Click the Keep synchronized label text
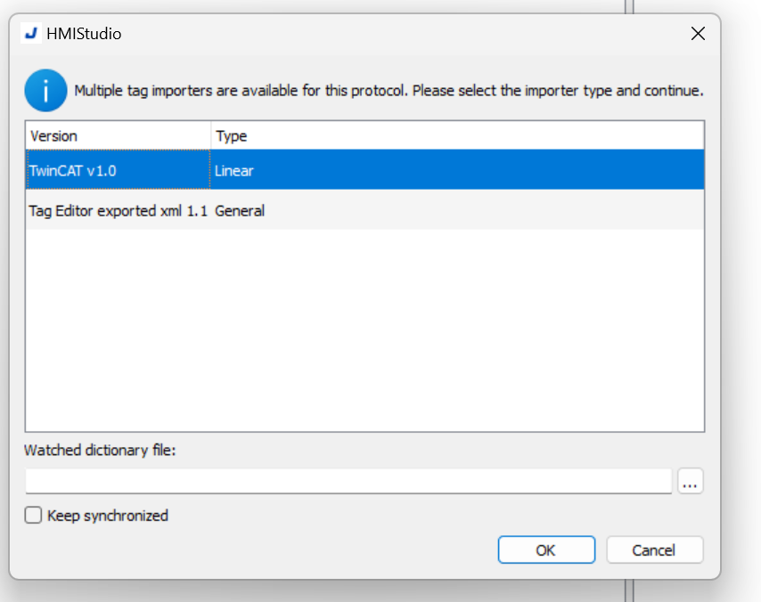Image resolution: width=761 pixels, height=602 pixels. pos(108,516)
